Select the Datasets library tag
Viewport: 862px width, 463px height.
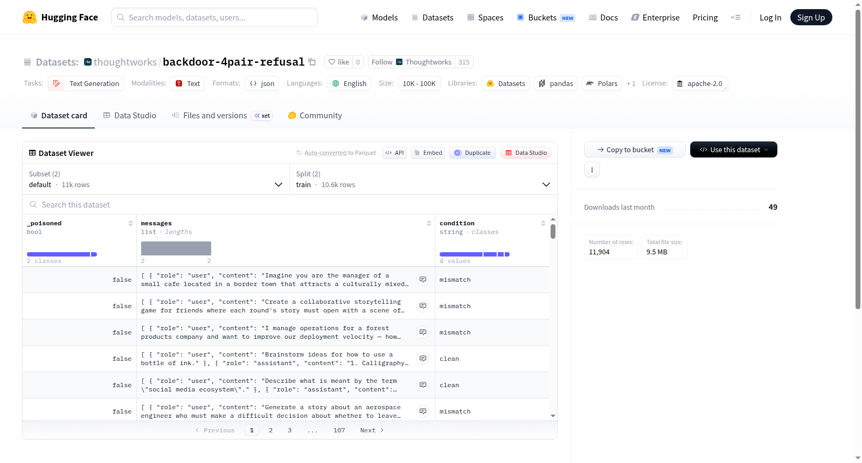(x=506, y=83)
